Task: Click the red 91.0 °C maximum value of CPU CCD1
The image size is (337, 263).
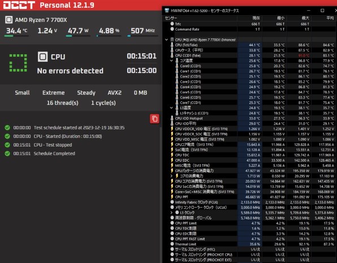Action: coord(304,55)
